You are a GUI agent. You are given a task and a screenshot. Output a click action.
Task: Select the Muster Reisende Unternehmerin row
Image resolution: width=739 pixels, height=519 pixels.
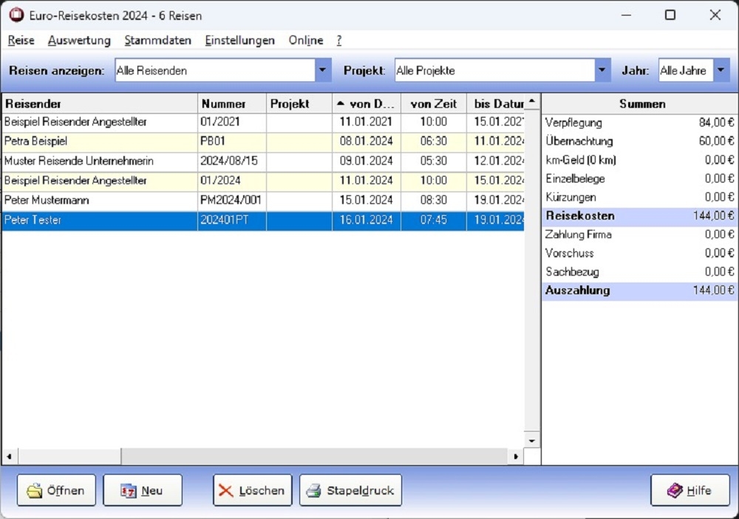(263, 161)
